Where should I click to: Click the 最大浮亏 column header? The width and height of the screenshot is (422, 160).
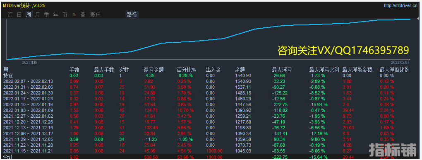point(282,70)
